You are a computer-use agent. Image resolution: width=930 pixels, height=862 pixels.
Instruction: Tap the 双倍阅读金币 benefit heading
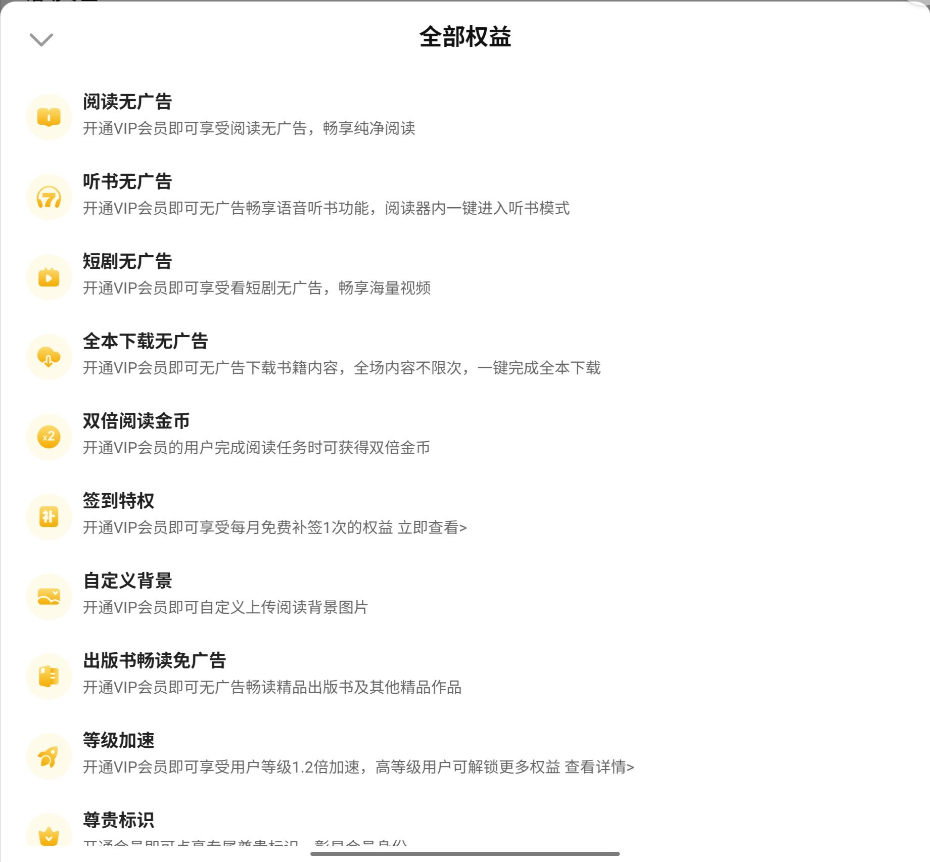pos(136,421)
